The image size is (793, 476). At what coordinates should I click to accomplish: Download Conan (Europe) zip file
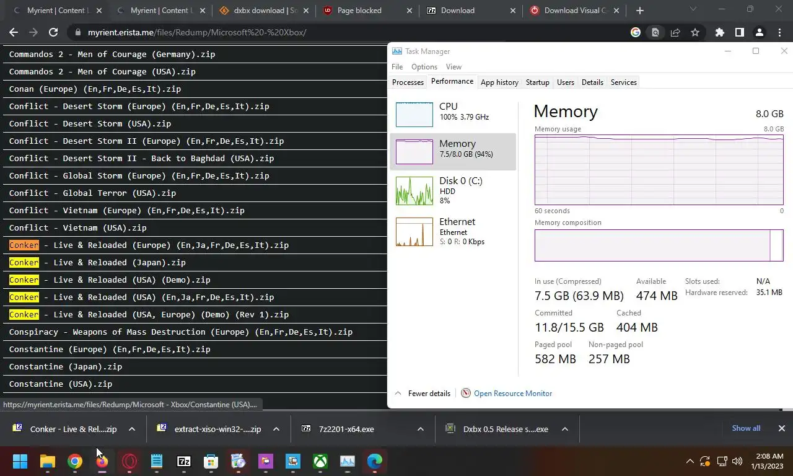tap(95, 89)
